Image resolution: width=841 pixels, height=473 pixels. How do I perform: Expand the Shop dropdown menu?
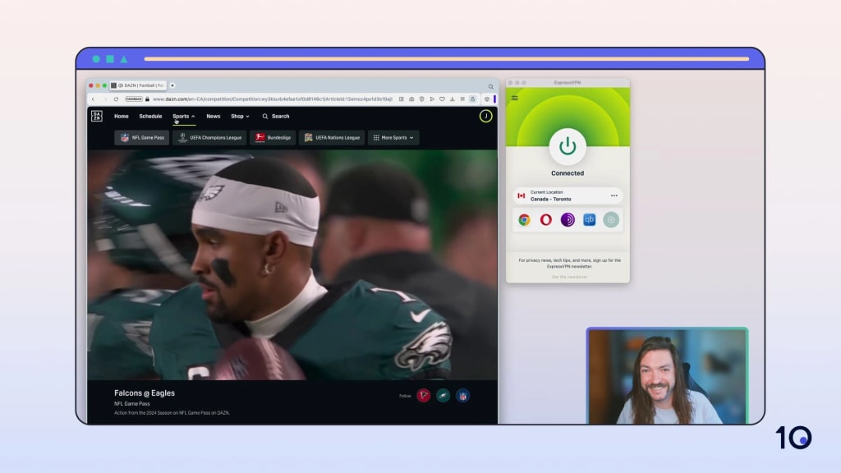[x=240, y=117]
